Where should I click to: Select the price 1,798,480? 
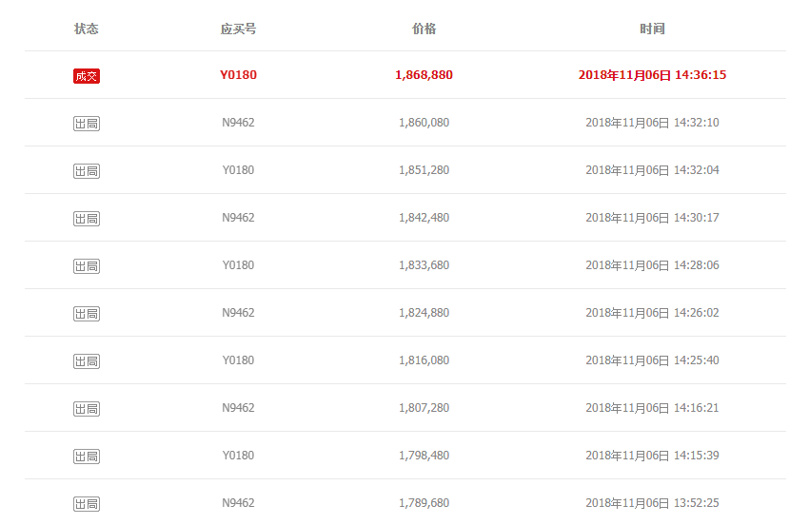tap(424, 456)
